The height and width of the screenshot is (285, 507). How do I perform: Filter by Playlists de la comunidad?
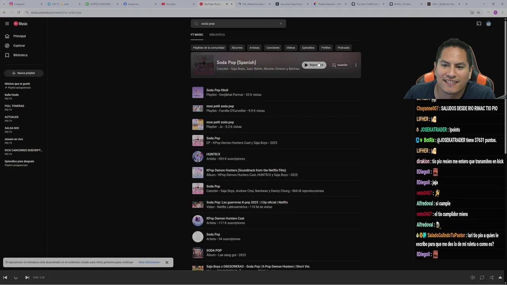(209, 48)
